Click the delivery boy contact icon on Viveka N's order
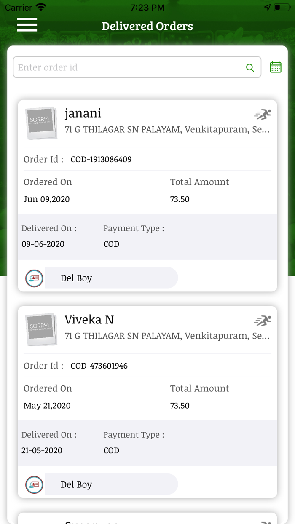This screenshot has height=524, width=295. 34,484
